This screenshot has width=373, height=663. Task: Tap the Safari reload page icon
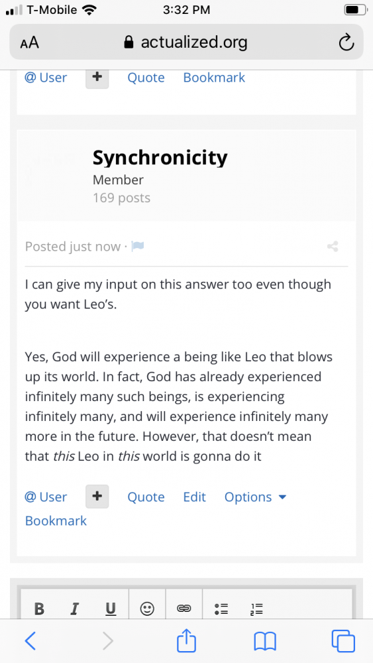[x=346, y=42]
